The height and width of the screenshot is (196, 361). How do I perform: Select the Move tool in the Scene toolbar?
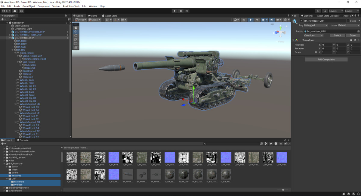tap(76, 31)
